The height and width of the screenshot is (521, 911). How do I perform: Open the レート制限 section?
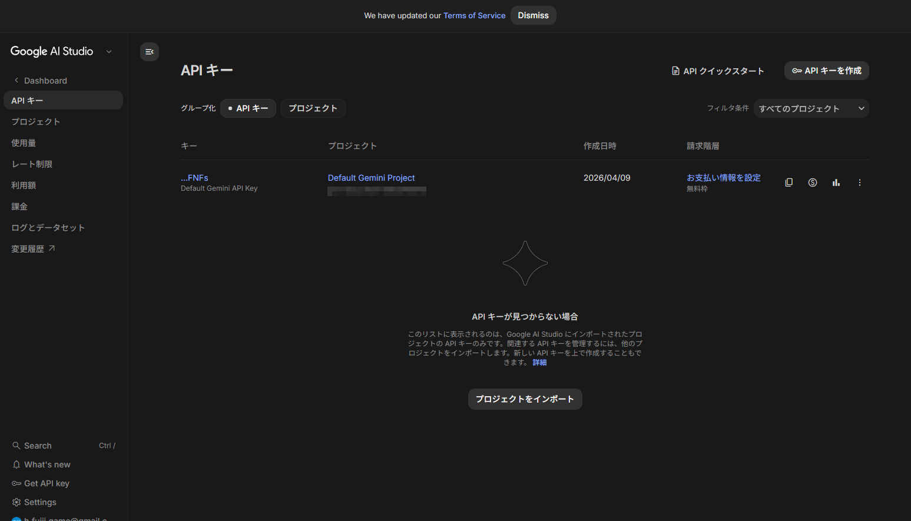[x=31, y=164]
